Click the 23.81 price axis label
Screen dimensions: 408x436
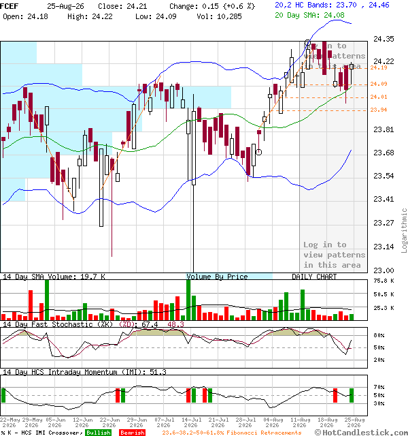coord(384,129)
